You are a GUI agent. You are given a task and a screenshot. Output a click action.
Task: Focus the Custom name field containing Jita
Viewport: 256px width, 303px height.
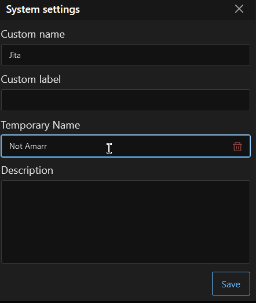tap(126, 55)
